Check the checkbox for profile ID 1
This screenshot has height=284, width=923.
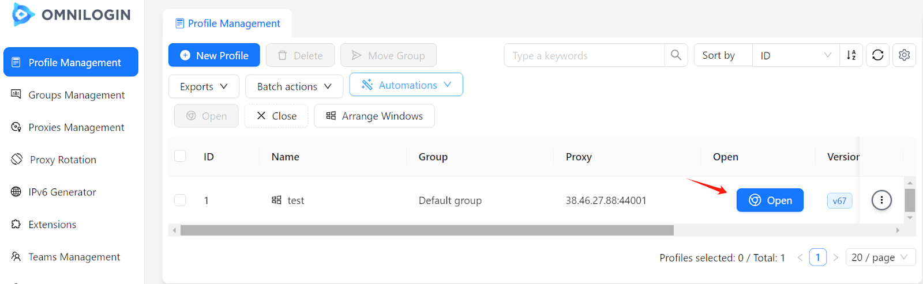181,200
